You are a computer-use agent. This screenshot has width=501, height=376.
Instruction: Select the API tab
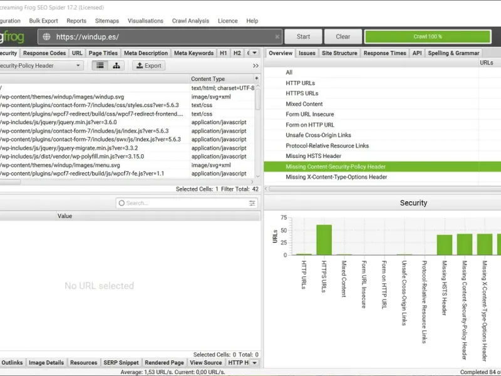tap(417, 53)
